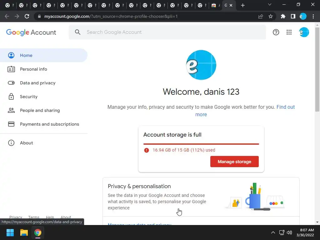The image size is (320, 240).
Task: Open the About sidebar item
Action: [44, 143]
